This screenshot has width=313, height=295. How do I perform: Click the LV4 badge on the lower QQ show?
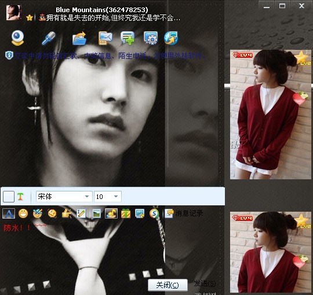coord(242,218)
